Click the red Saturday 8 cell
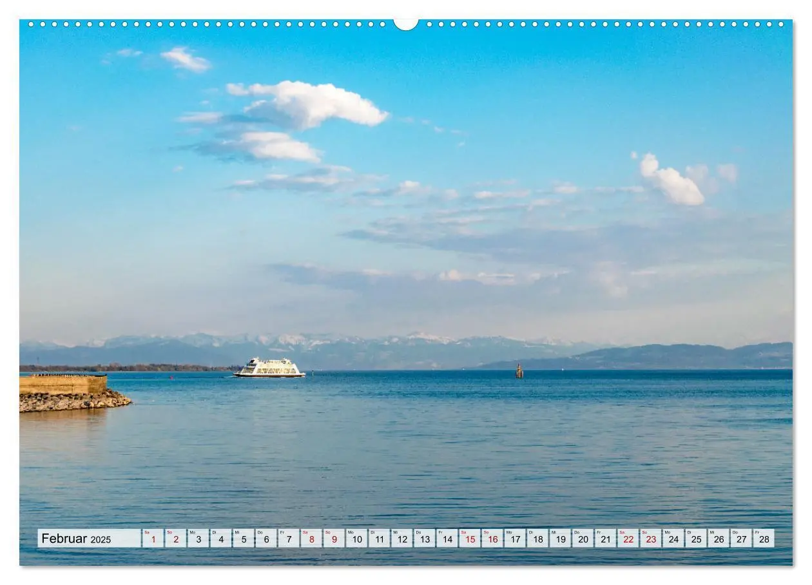The height and width of the screenshot is (585, 812). click(311, 539)
